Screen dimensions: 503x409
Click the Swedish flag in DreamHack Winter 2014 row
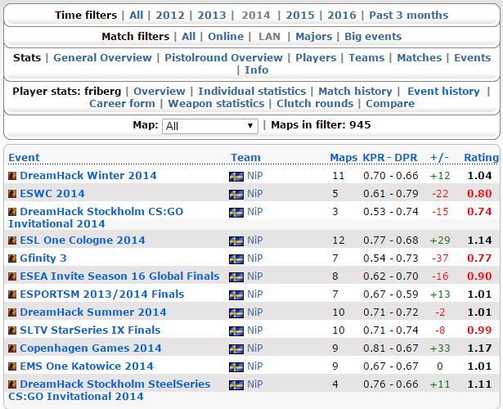(x=236, y=177)
